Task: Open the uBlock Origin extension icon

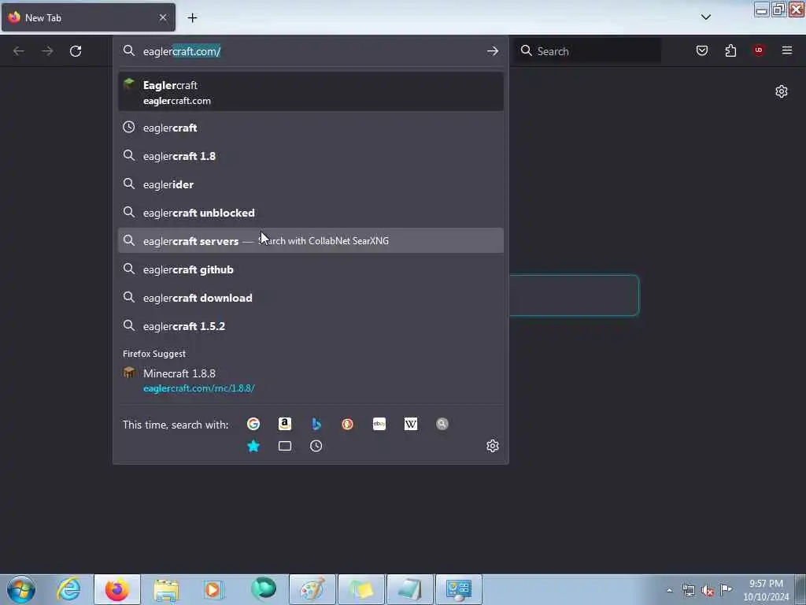Action: (759, 50)
